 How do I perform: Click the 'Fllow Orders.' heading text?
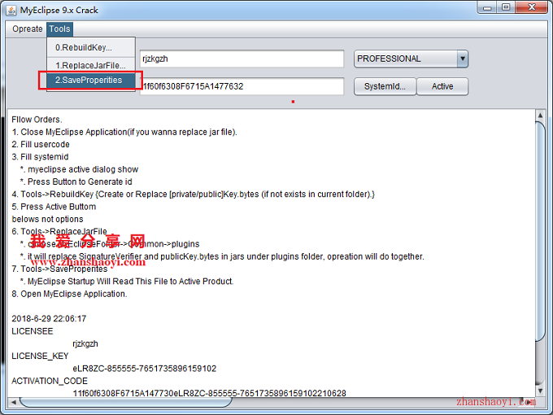click(37, 120)
